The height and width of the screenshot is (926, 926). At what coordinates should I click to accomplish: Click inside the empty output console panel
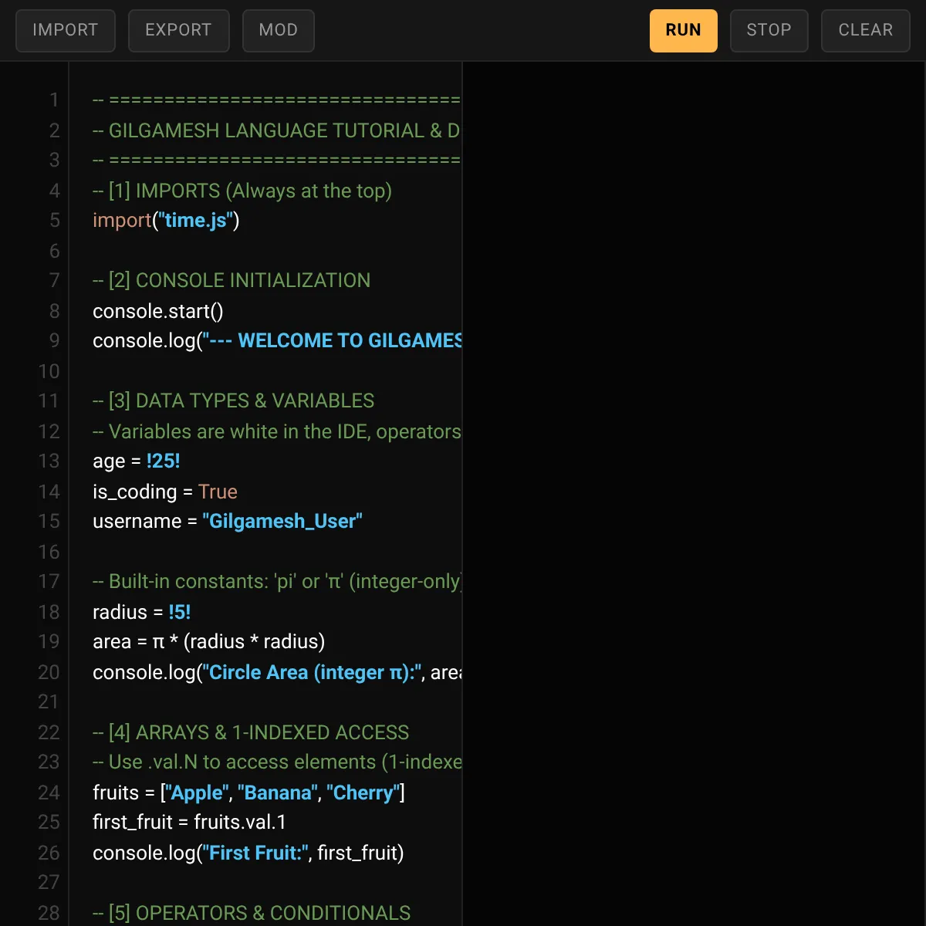click(x=693, y=463)
